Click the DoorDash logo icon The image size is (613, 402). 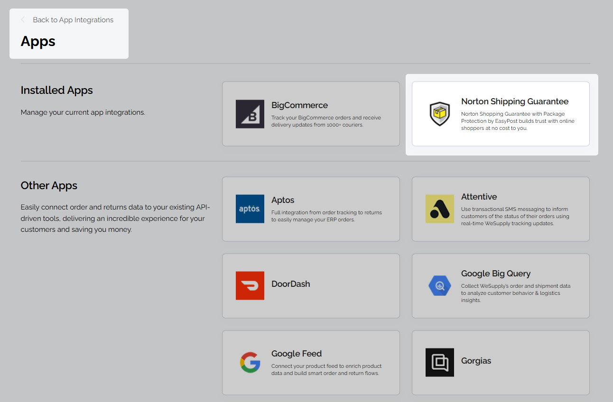250,285
